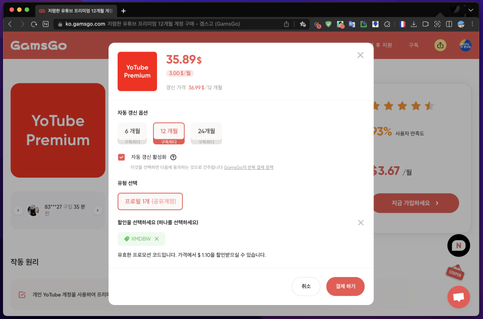This screenshot has width=483, height=319.
Task: Click the 사용자 만족도 text
Action: [x=409, y=133]
